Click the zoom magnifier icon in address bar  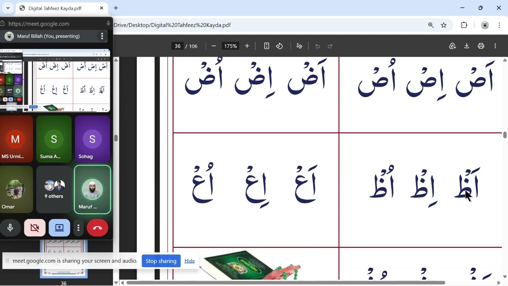[431, 25]
